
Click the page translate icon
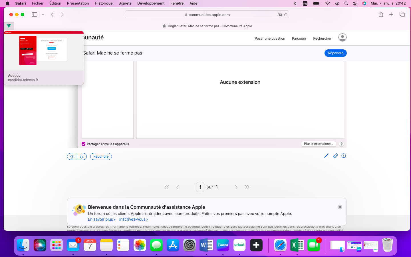[279, 15]
